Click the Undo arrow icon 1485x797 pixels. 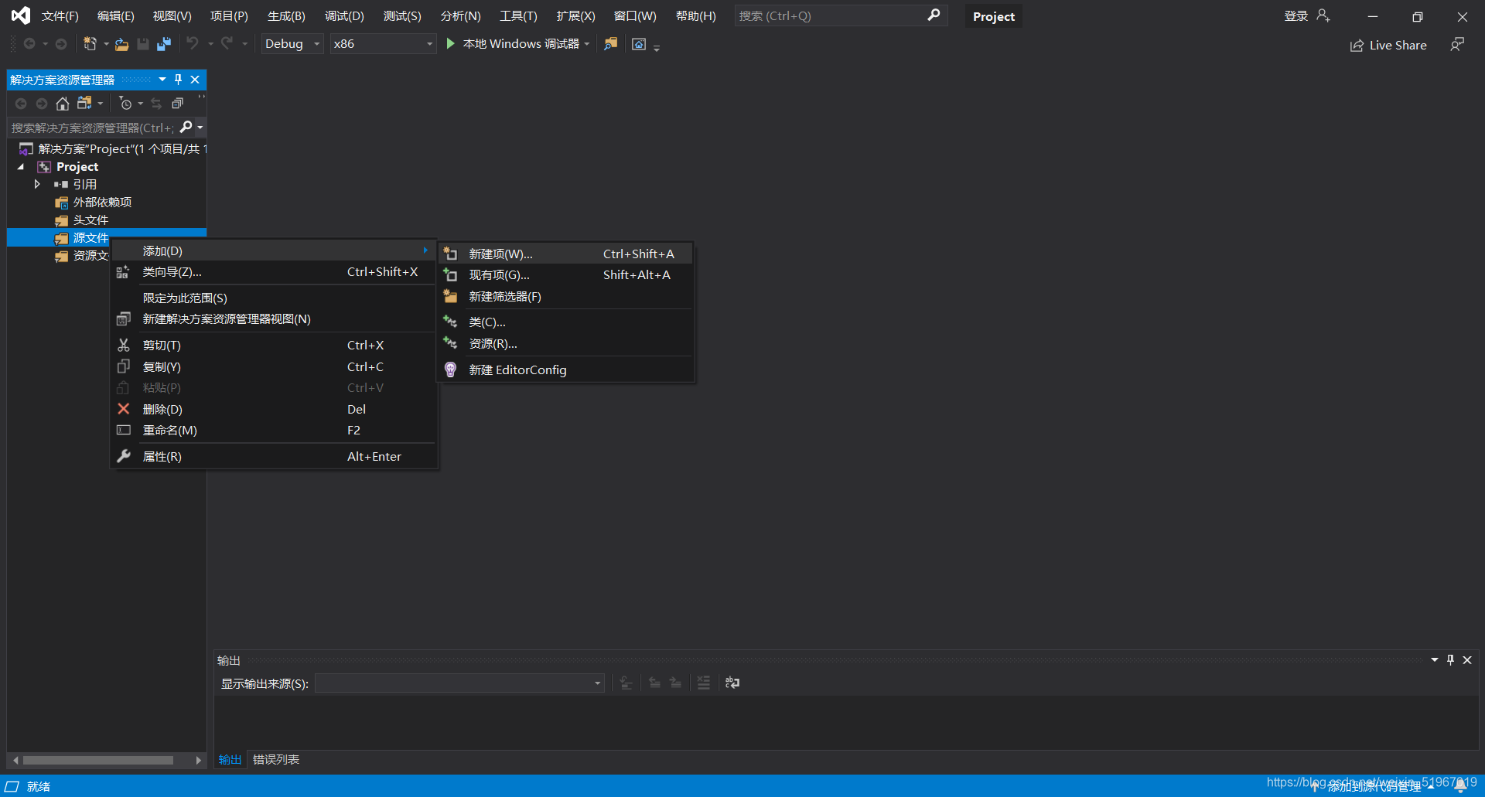[193, 43]
